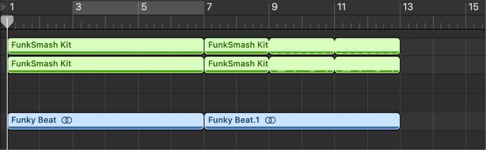Select second FunkSmash Kit region on top track
This screenshot has height=150, width=486.
237,46
